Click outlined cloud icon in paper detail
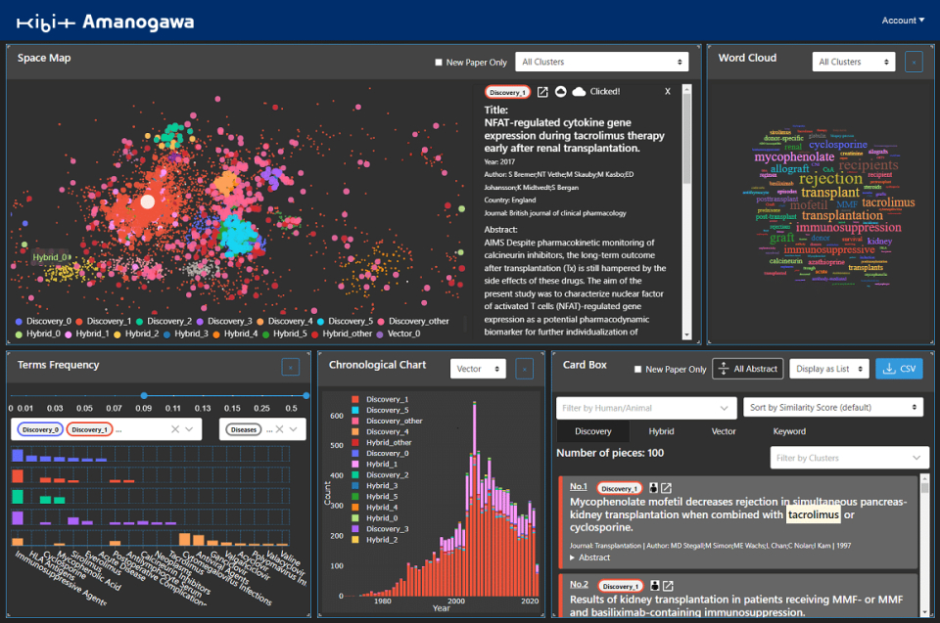 click(x=560, y=92)
